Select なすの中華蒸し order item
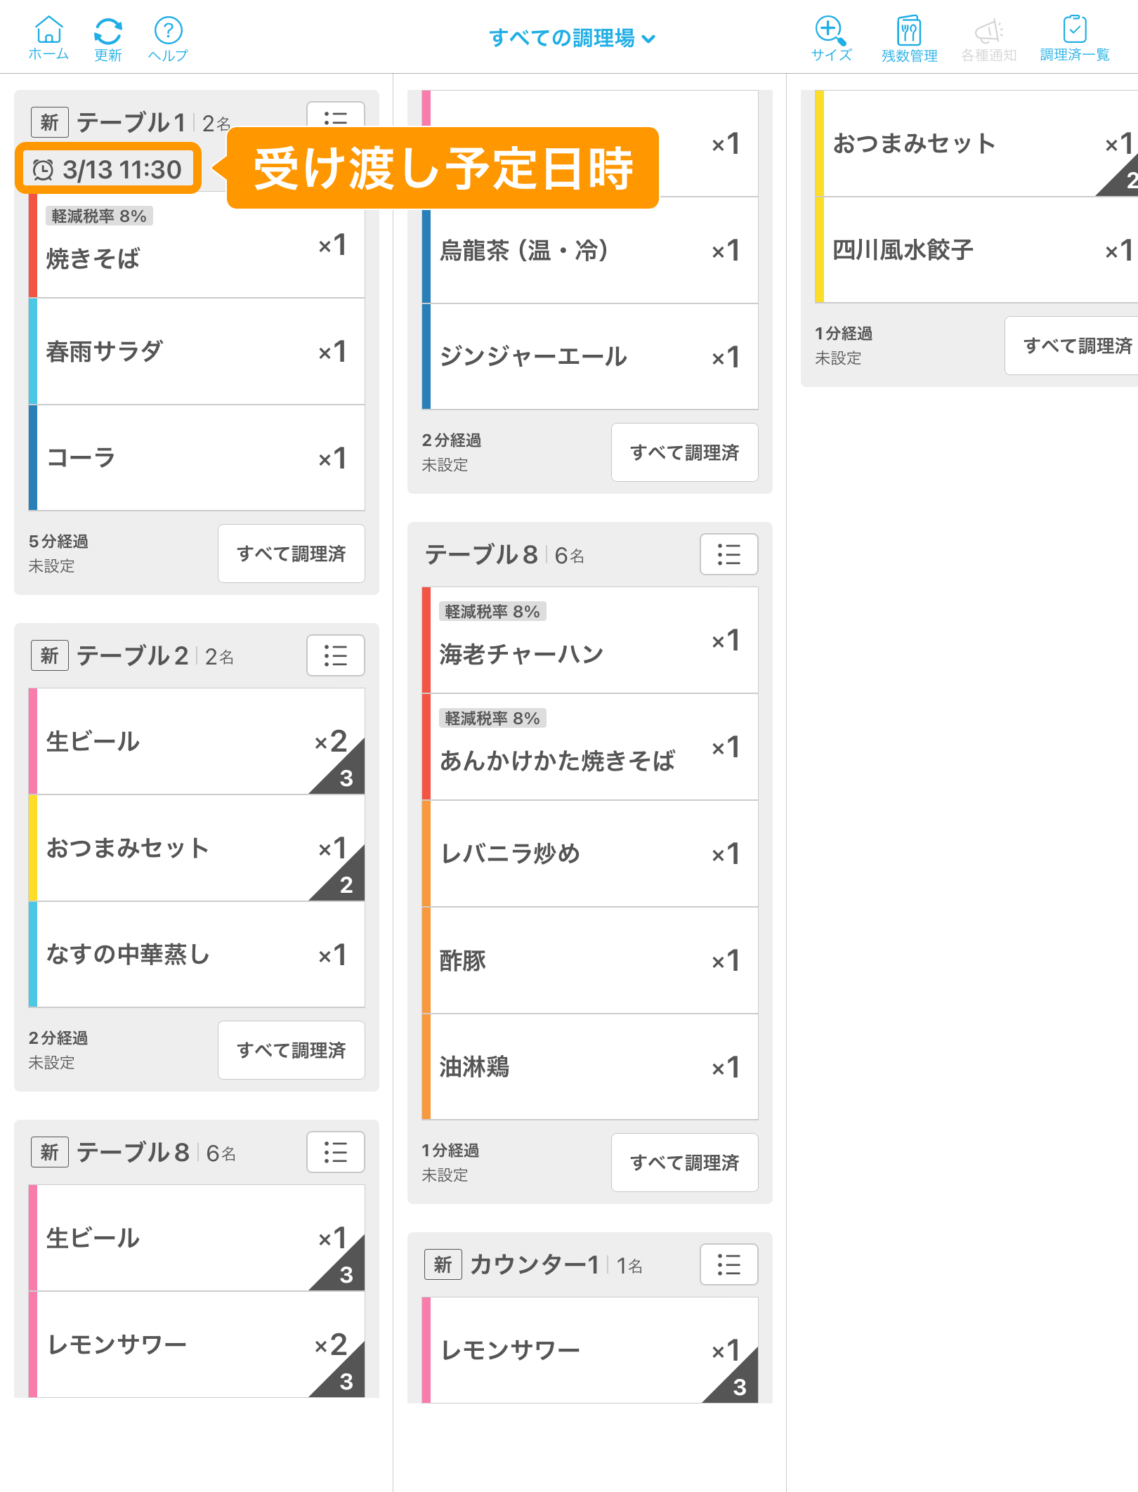The image size is (1138, 1492). coord(197,955)
